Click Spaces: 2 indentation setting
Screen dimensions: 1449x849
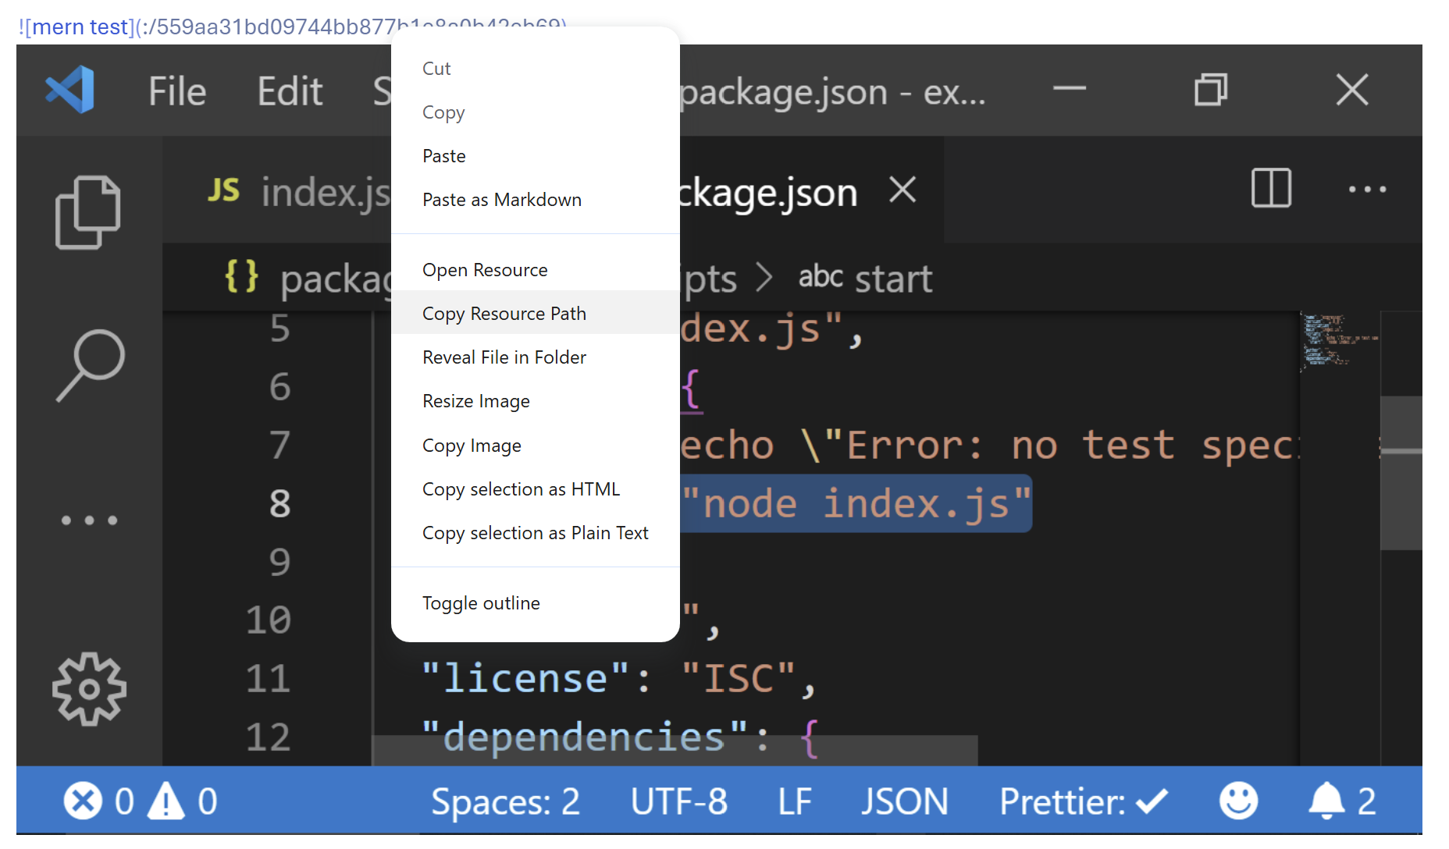[x=505, y=801]
